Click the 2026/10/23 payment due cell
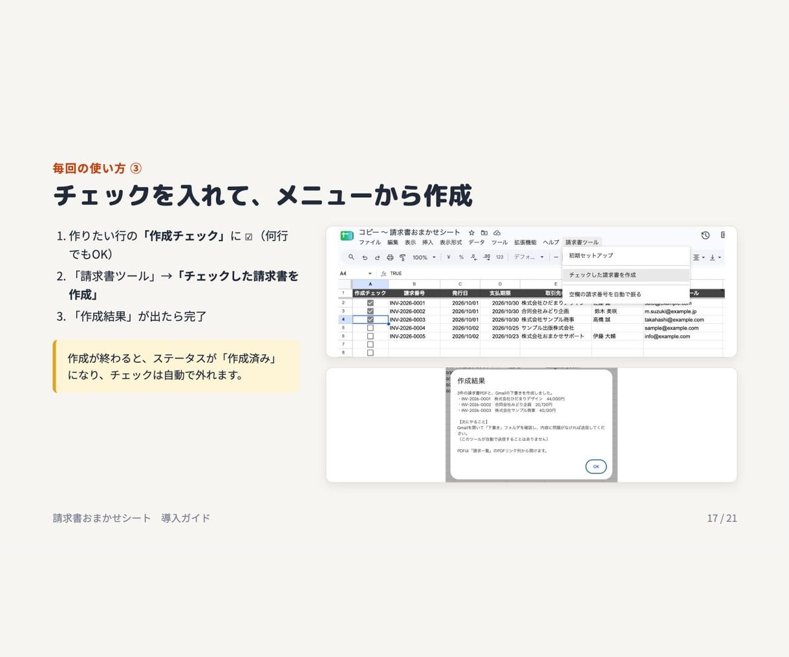 [500, 336]
